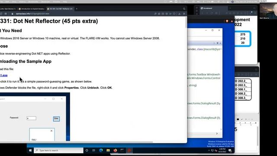Image resolution: width=277 pixels, height=156 pixels.
Task: Click the Brave shield icon in background browser
Action: pyautogui.click(x=227, y=21)
